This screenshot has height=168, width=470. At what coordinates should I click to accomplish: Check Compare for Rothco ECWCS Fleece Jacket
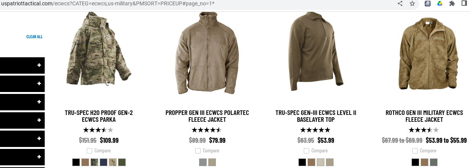click(x=415, y=150)
